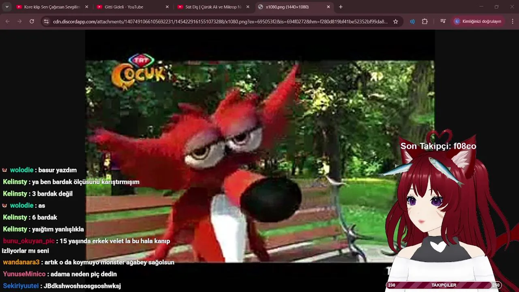This screenshot has height=292, width=519.
Task: Open the Extensions puzzle icon
Action: tap(425, 21)
